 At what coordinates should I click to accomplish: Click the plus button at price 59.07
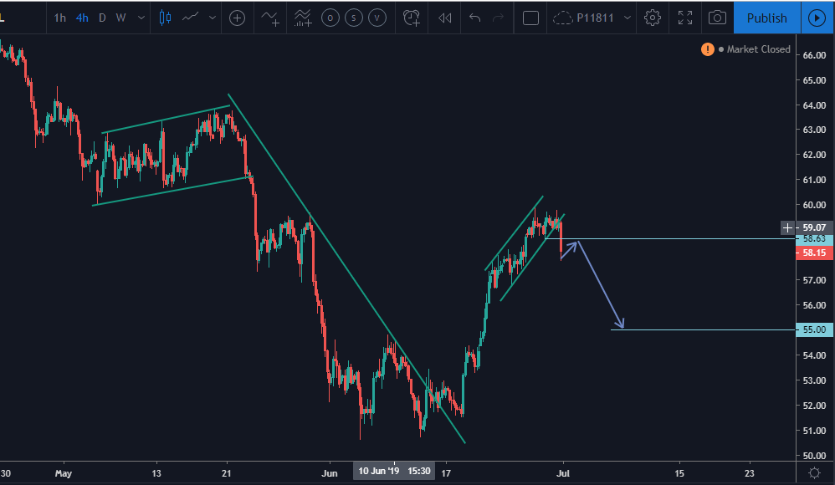(787, 227)
